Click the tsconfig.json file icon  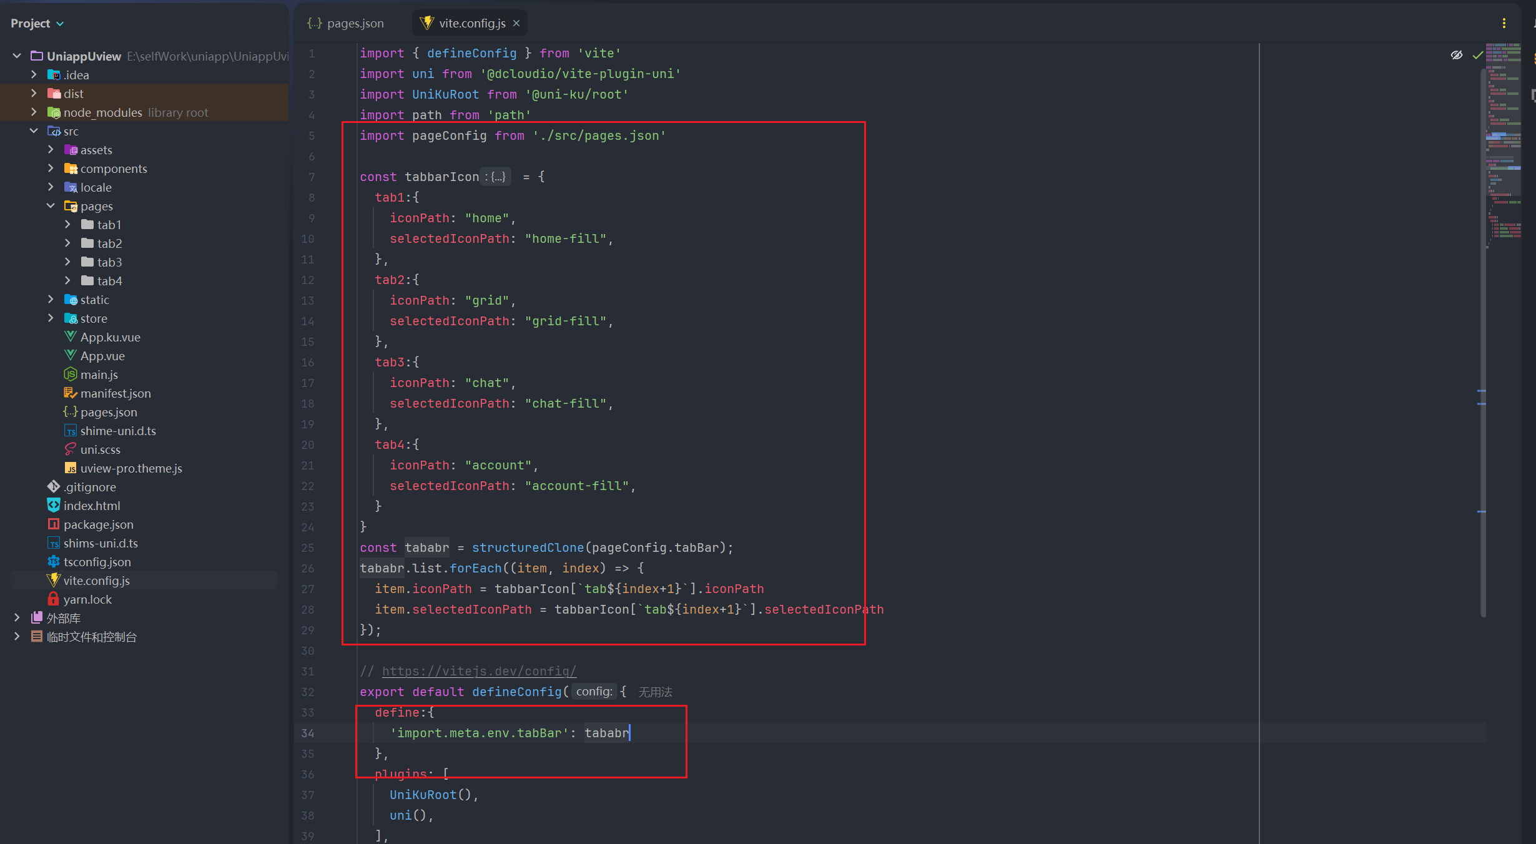(x=54, y=562)
